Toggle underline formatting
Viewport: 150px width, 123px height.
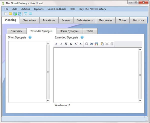pyautogui.click(x=66, y=44)
